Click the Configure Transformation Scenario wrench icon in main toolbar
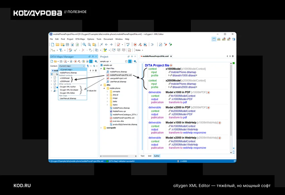This screenshot has height=195, width=285. pyautogui.click(x=140, y=45)
